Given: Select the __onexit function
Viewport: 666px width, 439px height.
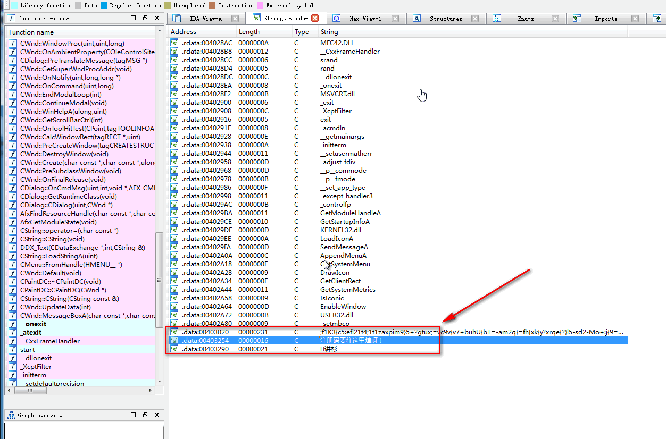Looking at the screenshot, I should pyautogui.click(x=80, y=324).
